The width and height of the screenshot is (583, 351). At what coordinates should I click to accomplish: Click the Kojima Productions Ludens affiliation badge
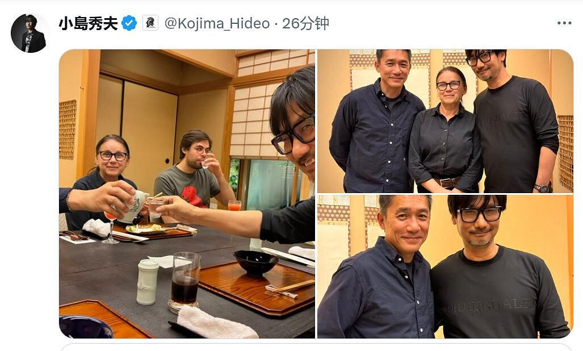tap(150, 23)
